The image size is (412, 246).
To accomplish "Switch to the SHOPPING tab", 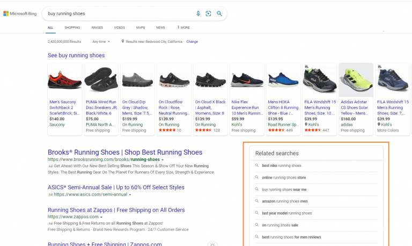I will tap(72, 27).
